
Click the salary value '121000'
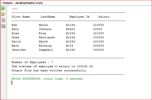coord(99,33)
